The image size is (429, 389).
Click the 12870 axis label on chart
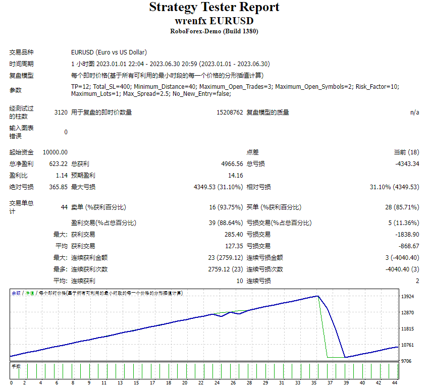coord(407,313)
